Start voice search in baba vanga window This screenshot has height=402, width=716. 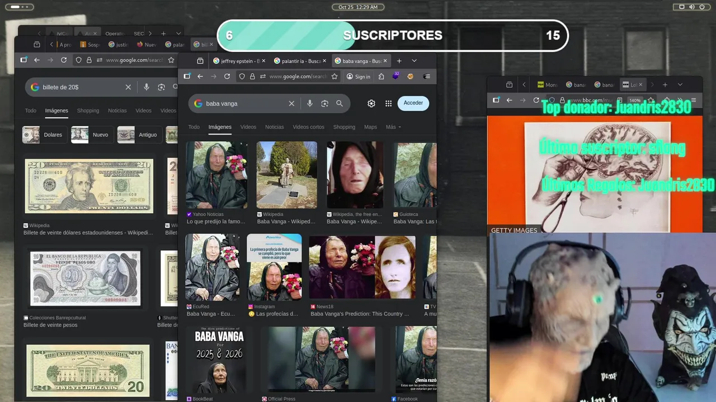coord(309,103)
